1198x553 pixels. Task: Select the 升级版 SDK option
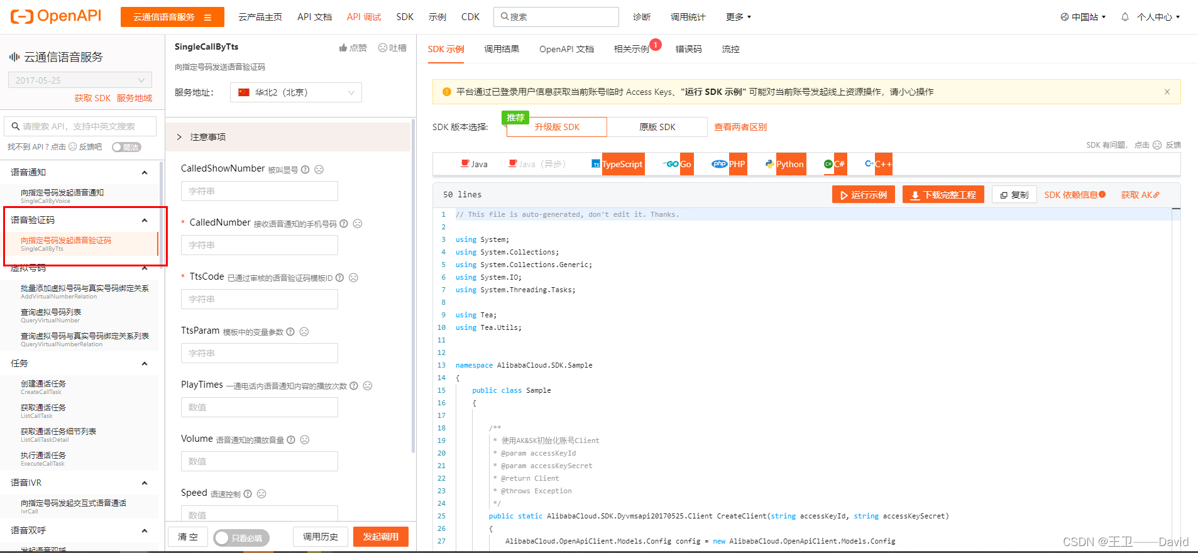[557, 127]
